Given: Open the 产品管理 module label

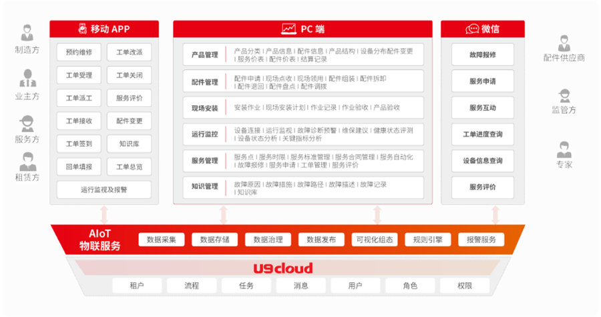Looking at the screenshot, I should coord(205,55).
